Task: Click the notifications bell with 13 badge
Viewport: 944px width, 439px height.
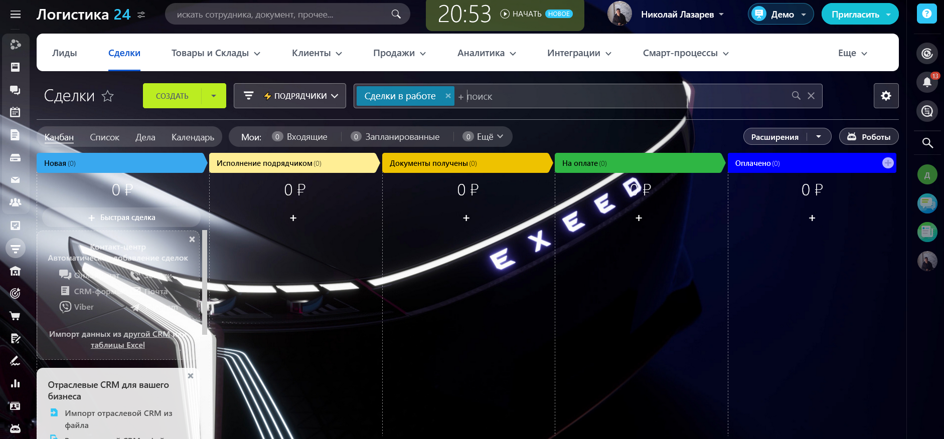Action: pos(927,82)
